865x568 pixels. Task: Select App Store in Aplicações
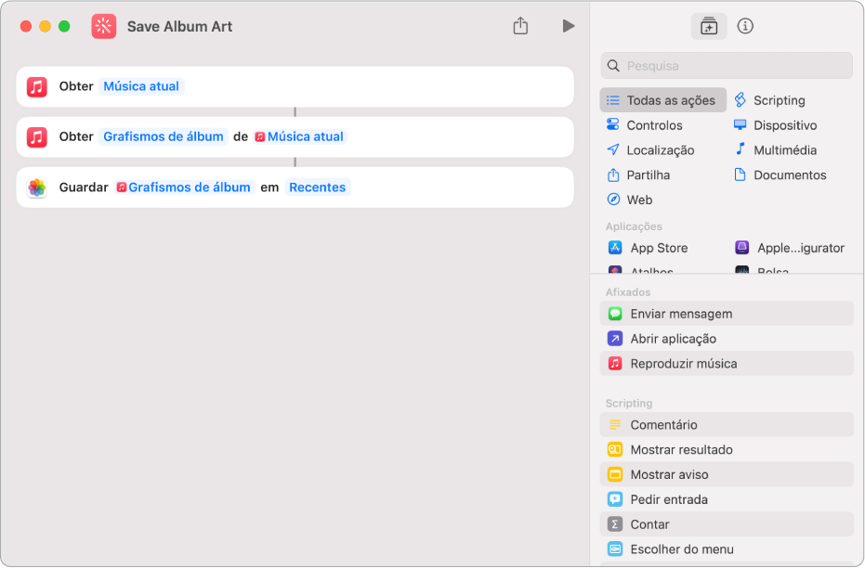(649, 248)
